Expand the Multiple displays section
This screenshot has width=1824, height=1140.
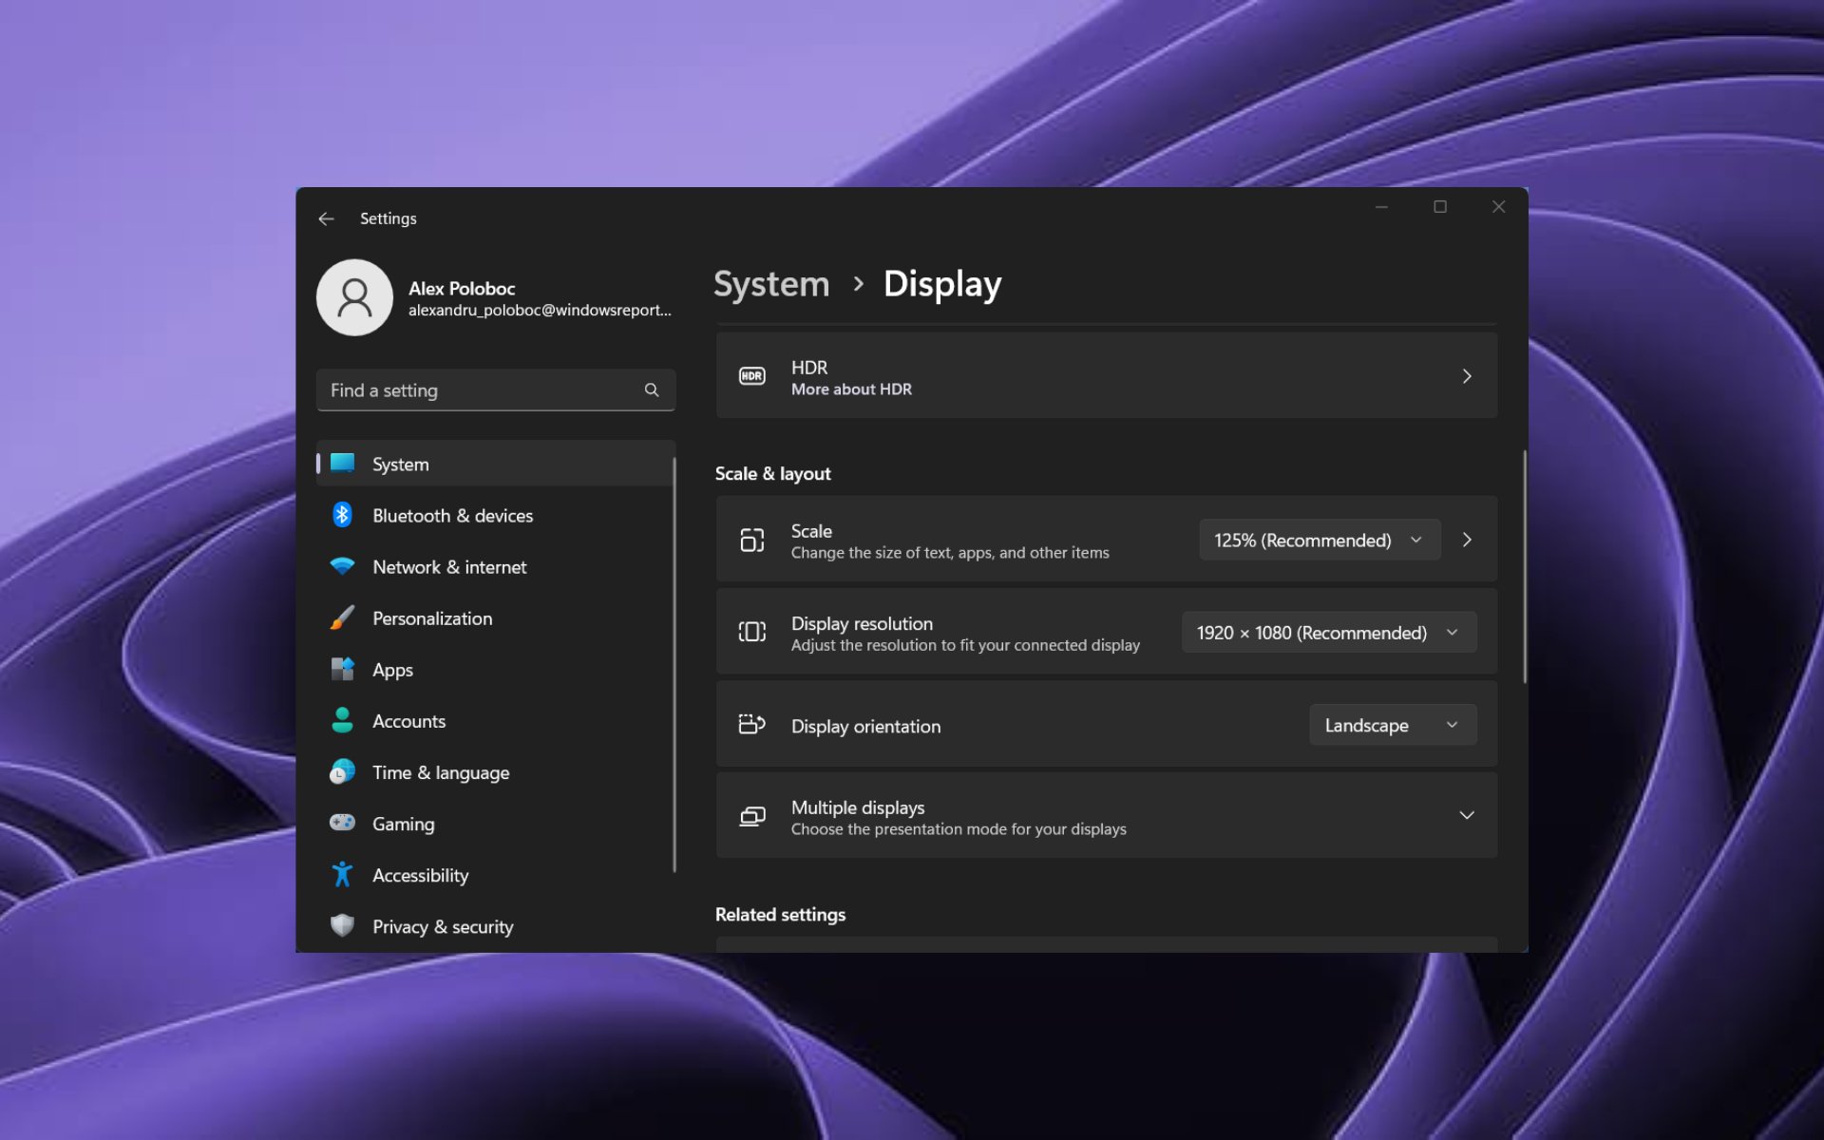[x=1467, y=816]
